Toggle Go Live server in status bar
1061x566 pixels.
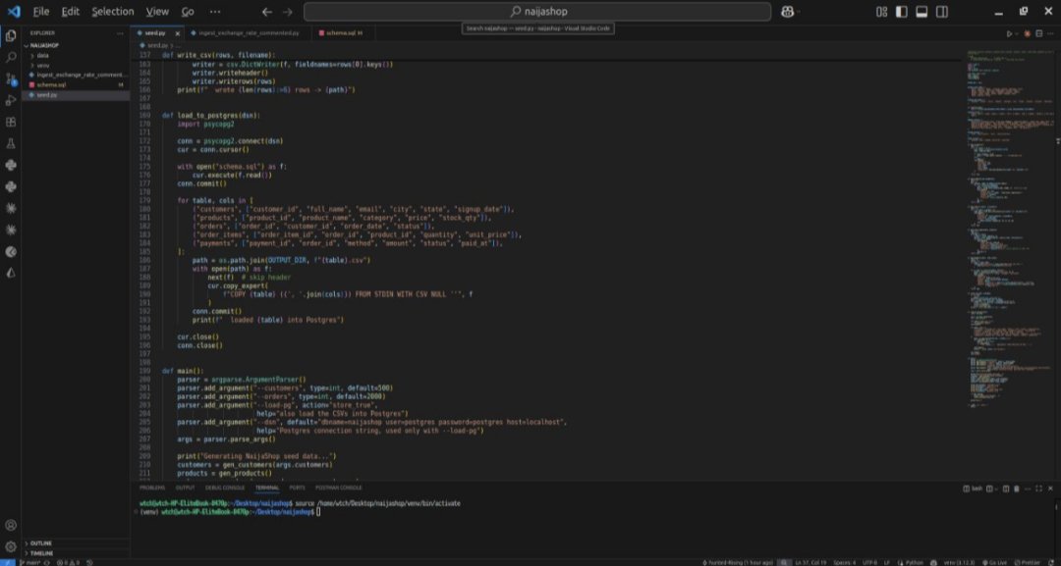(x=992, y=562)
